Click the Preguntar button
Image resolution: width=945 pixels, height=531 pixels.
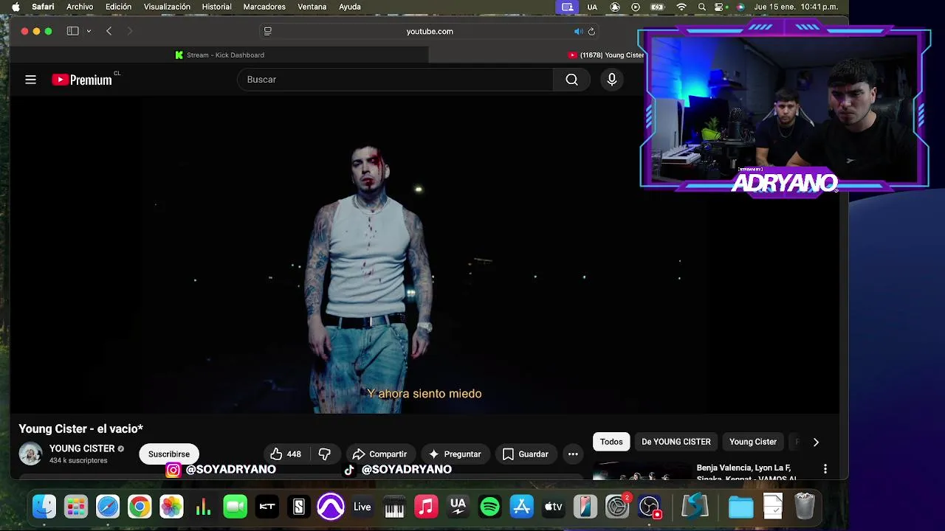pyautogui.click(x=455, y=454)
